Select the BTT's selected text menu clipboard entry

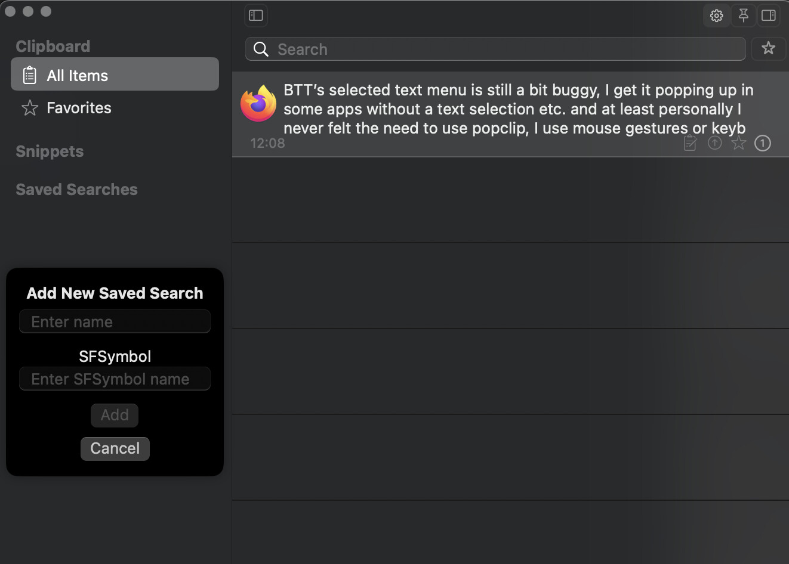pos(510,114)
